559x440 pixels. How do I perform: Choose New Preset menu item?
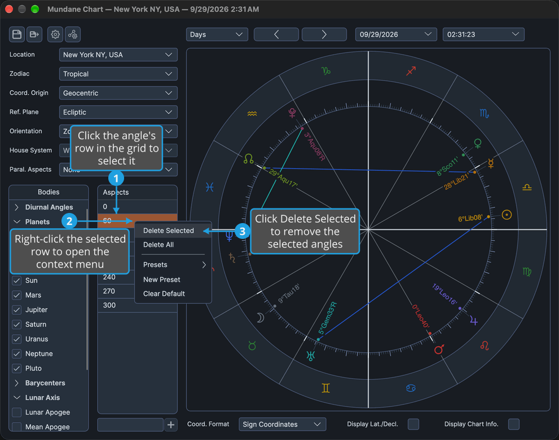coord(173,280)
